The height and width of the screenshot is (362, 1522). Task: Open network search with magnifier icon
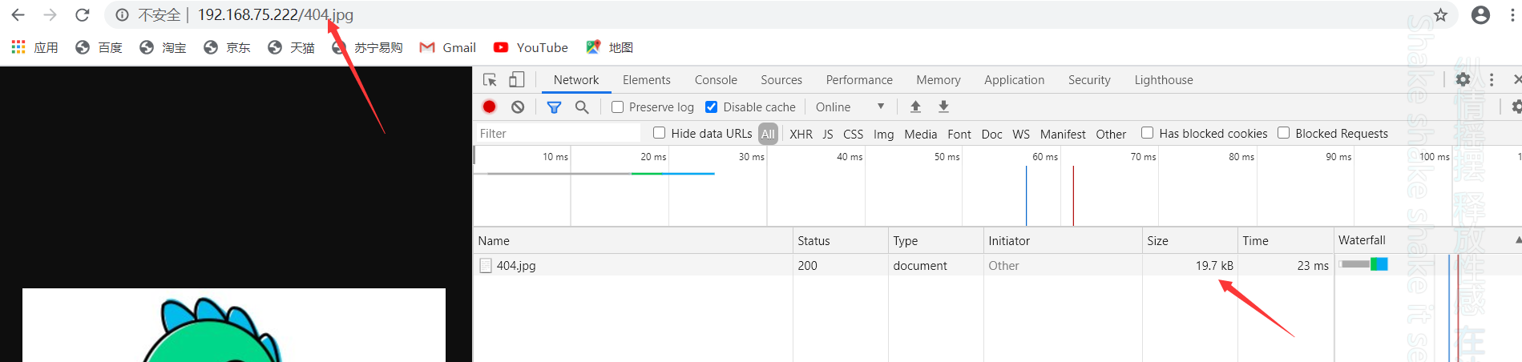point(582,107)
